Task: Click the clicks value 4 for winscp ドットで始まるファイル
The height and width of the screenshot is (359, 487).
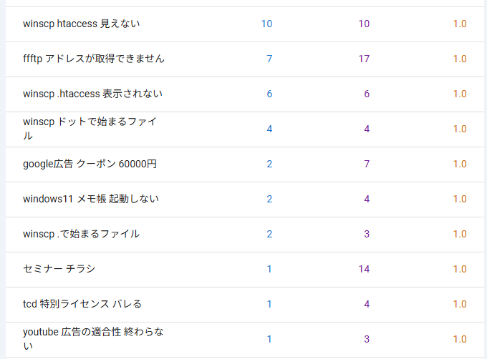Action: (x=269, y=129)
